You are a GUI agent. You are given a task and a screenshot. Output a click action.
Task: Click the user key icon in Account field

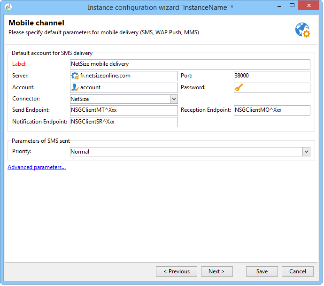pyautogui.click(x=75, y=88)
